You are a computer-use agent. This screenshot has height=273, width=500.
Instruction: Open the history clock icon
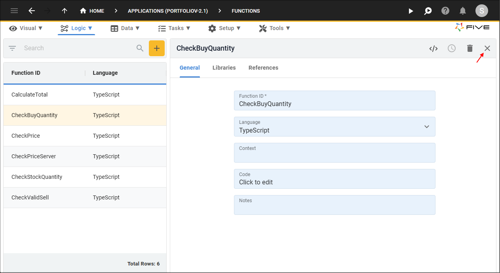click(x=452, y=48)
